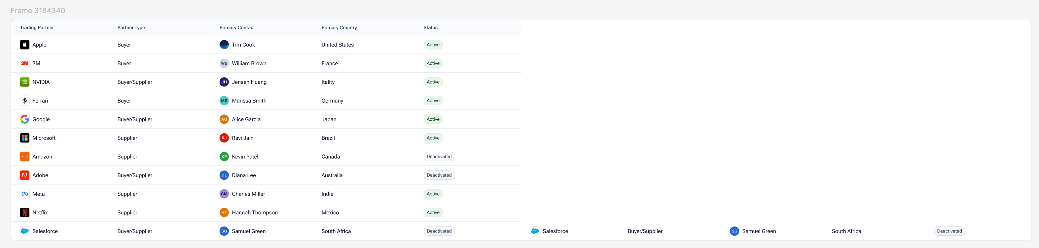
Task: Click Buyer type in Ferrari row
Action: click(x=124, y=101)
